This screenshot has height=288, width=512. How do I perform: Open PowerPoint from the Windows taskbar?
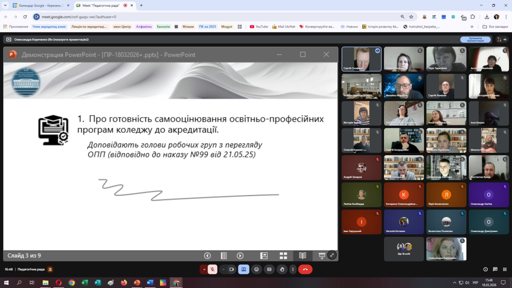pos(137,282)
